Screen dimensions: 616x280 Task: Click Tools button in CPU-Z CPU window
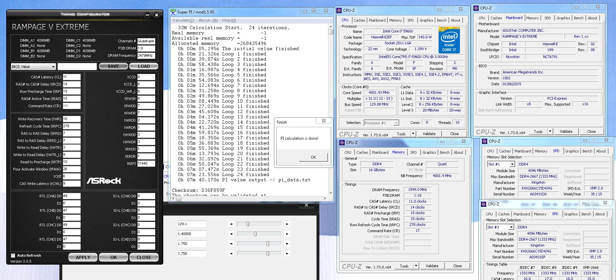pos(401,134)
